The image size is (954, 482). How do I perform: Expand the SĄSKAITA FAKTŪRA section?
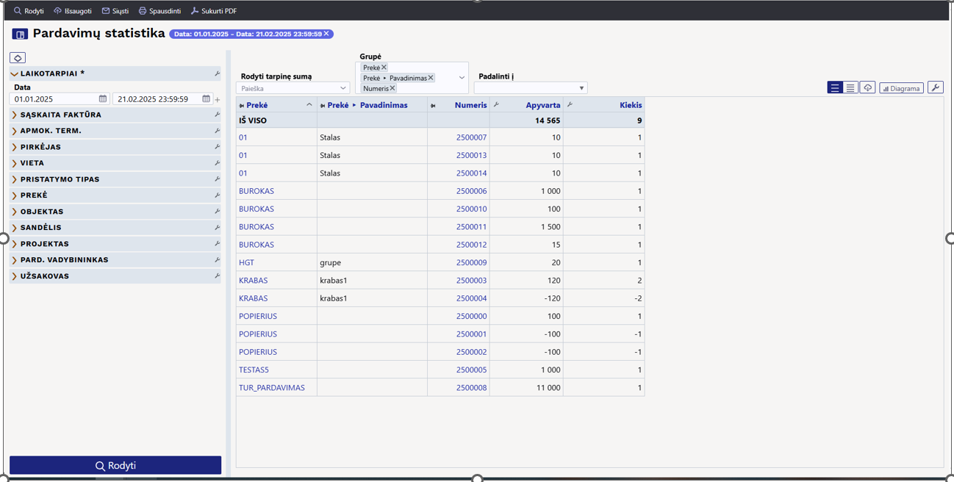click(x=14, y=115)
